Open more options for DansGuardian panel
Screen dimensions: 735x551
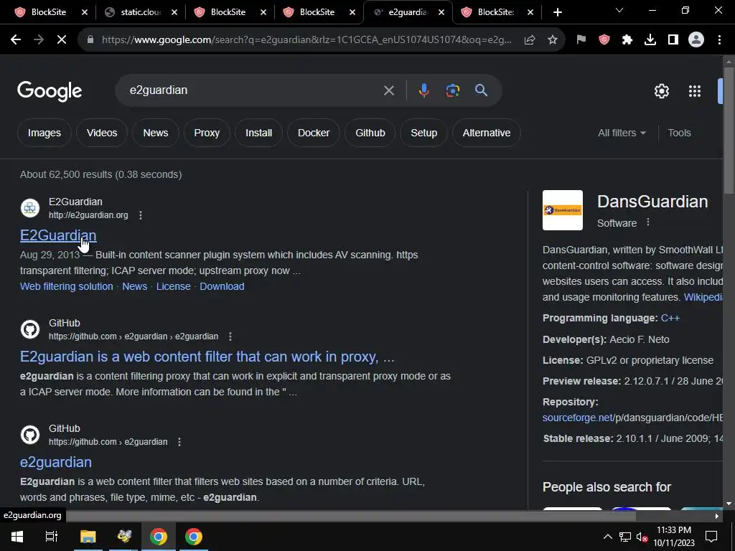tap(648, 222)
